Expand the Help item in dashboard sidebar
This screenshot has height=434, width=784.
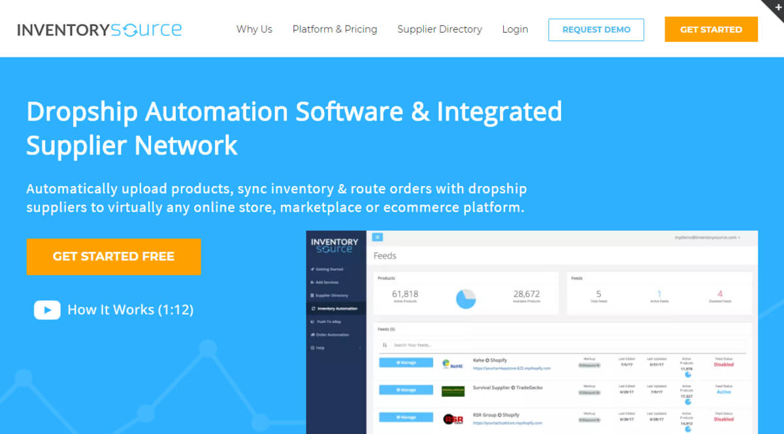336,348
